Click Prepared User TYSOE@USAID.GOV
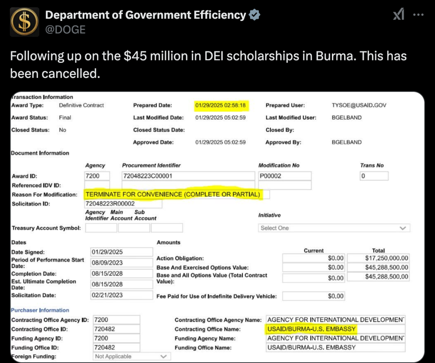 tap(359, 105)
